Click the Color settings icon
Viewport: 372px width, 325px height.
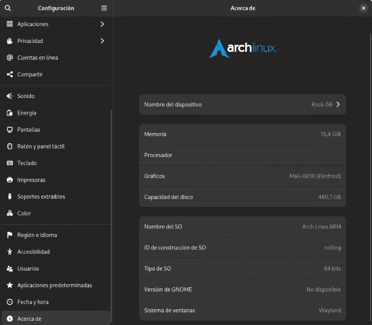coord(10,213)
